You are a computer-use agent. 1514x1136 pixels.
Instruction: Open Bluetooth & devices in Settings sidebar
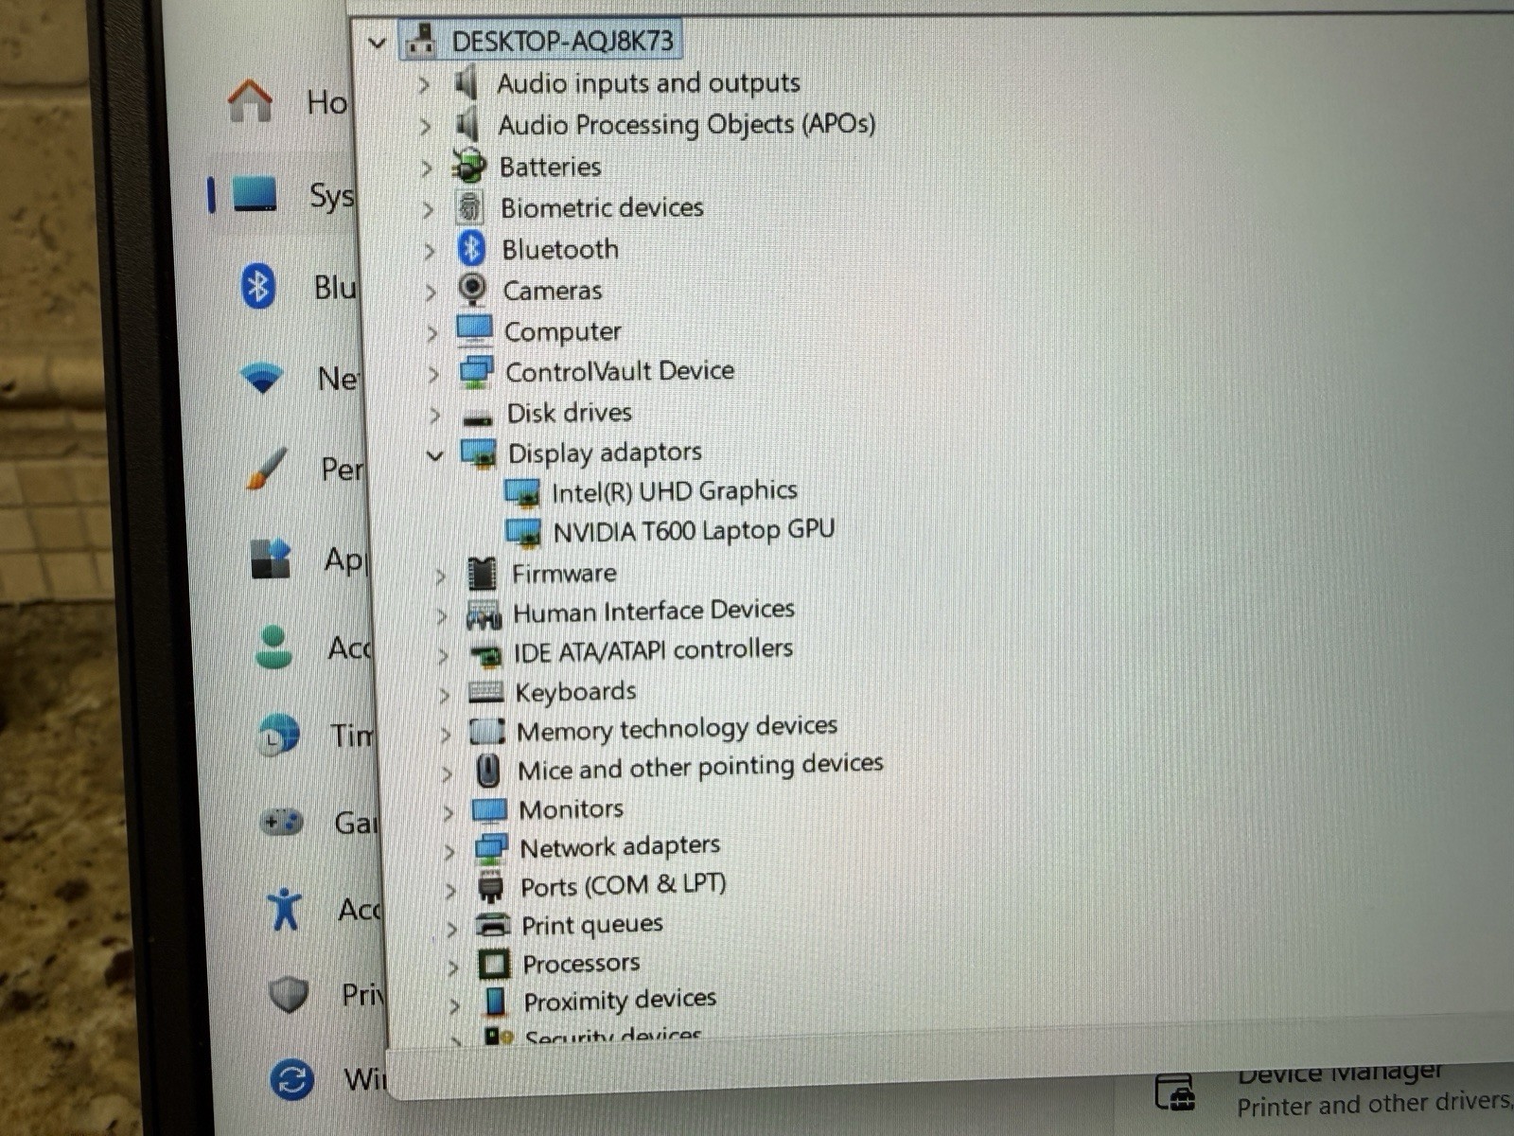coord(298,286)
